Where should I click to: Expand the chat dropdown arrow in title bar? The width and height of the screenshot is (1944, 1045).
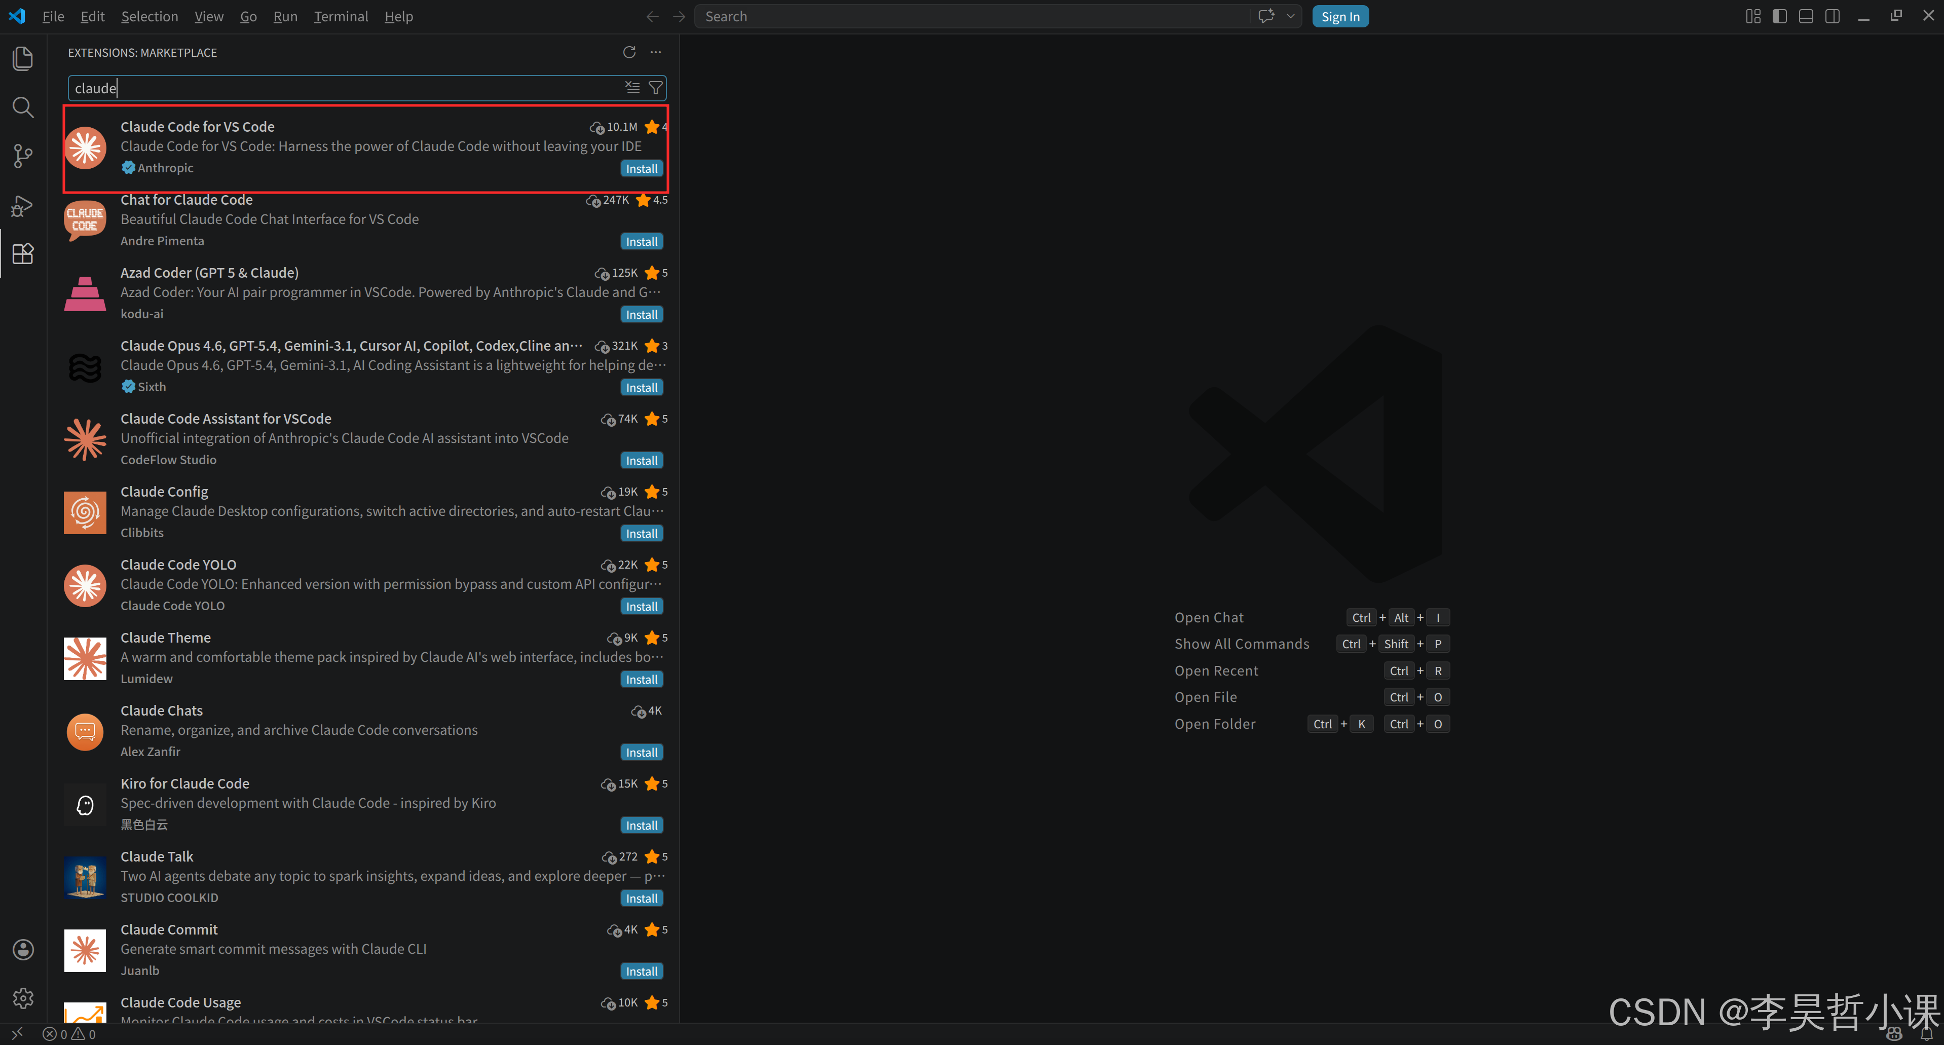click(1290, 17)
